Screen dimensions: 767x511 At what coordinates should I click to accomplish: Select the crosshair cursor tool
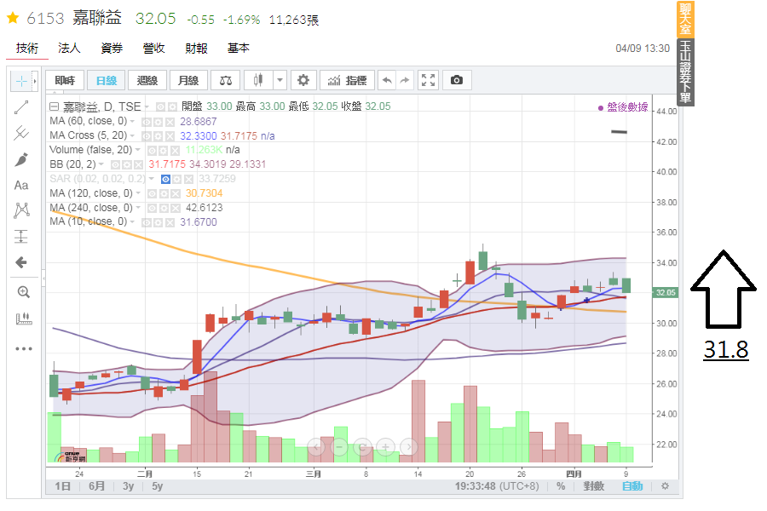coord(21,81)
